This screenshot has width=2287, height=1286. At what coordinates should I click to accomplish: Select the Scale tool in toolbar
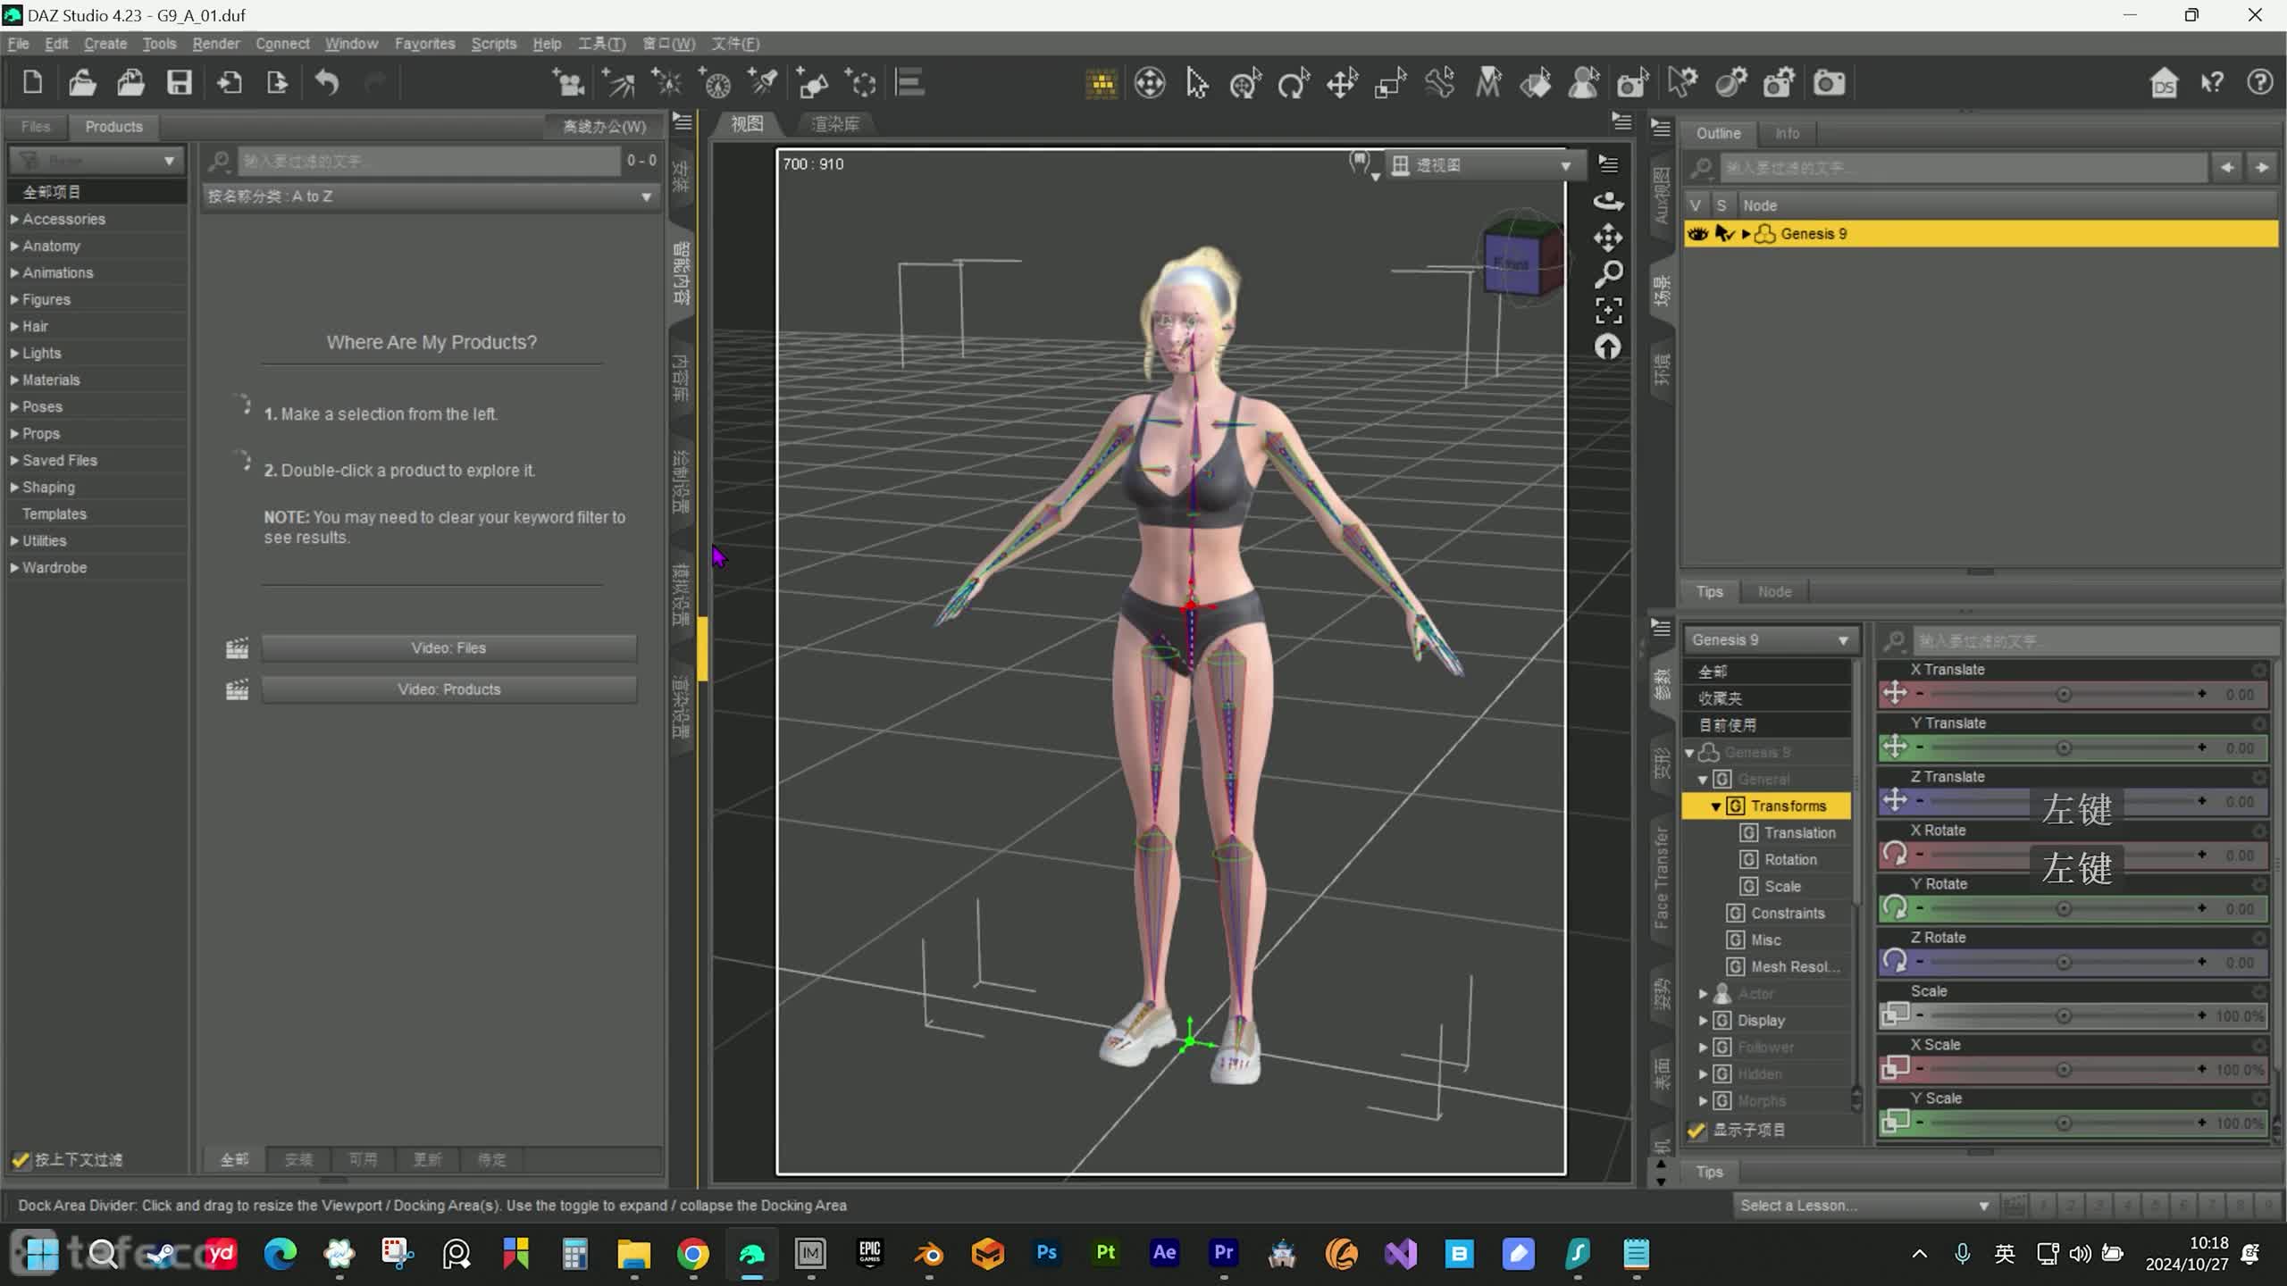(1390, 83)
